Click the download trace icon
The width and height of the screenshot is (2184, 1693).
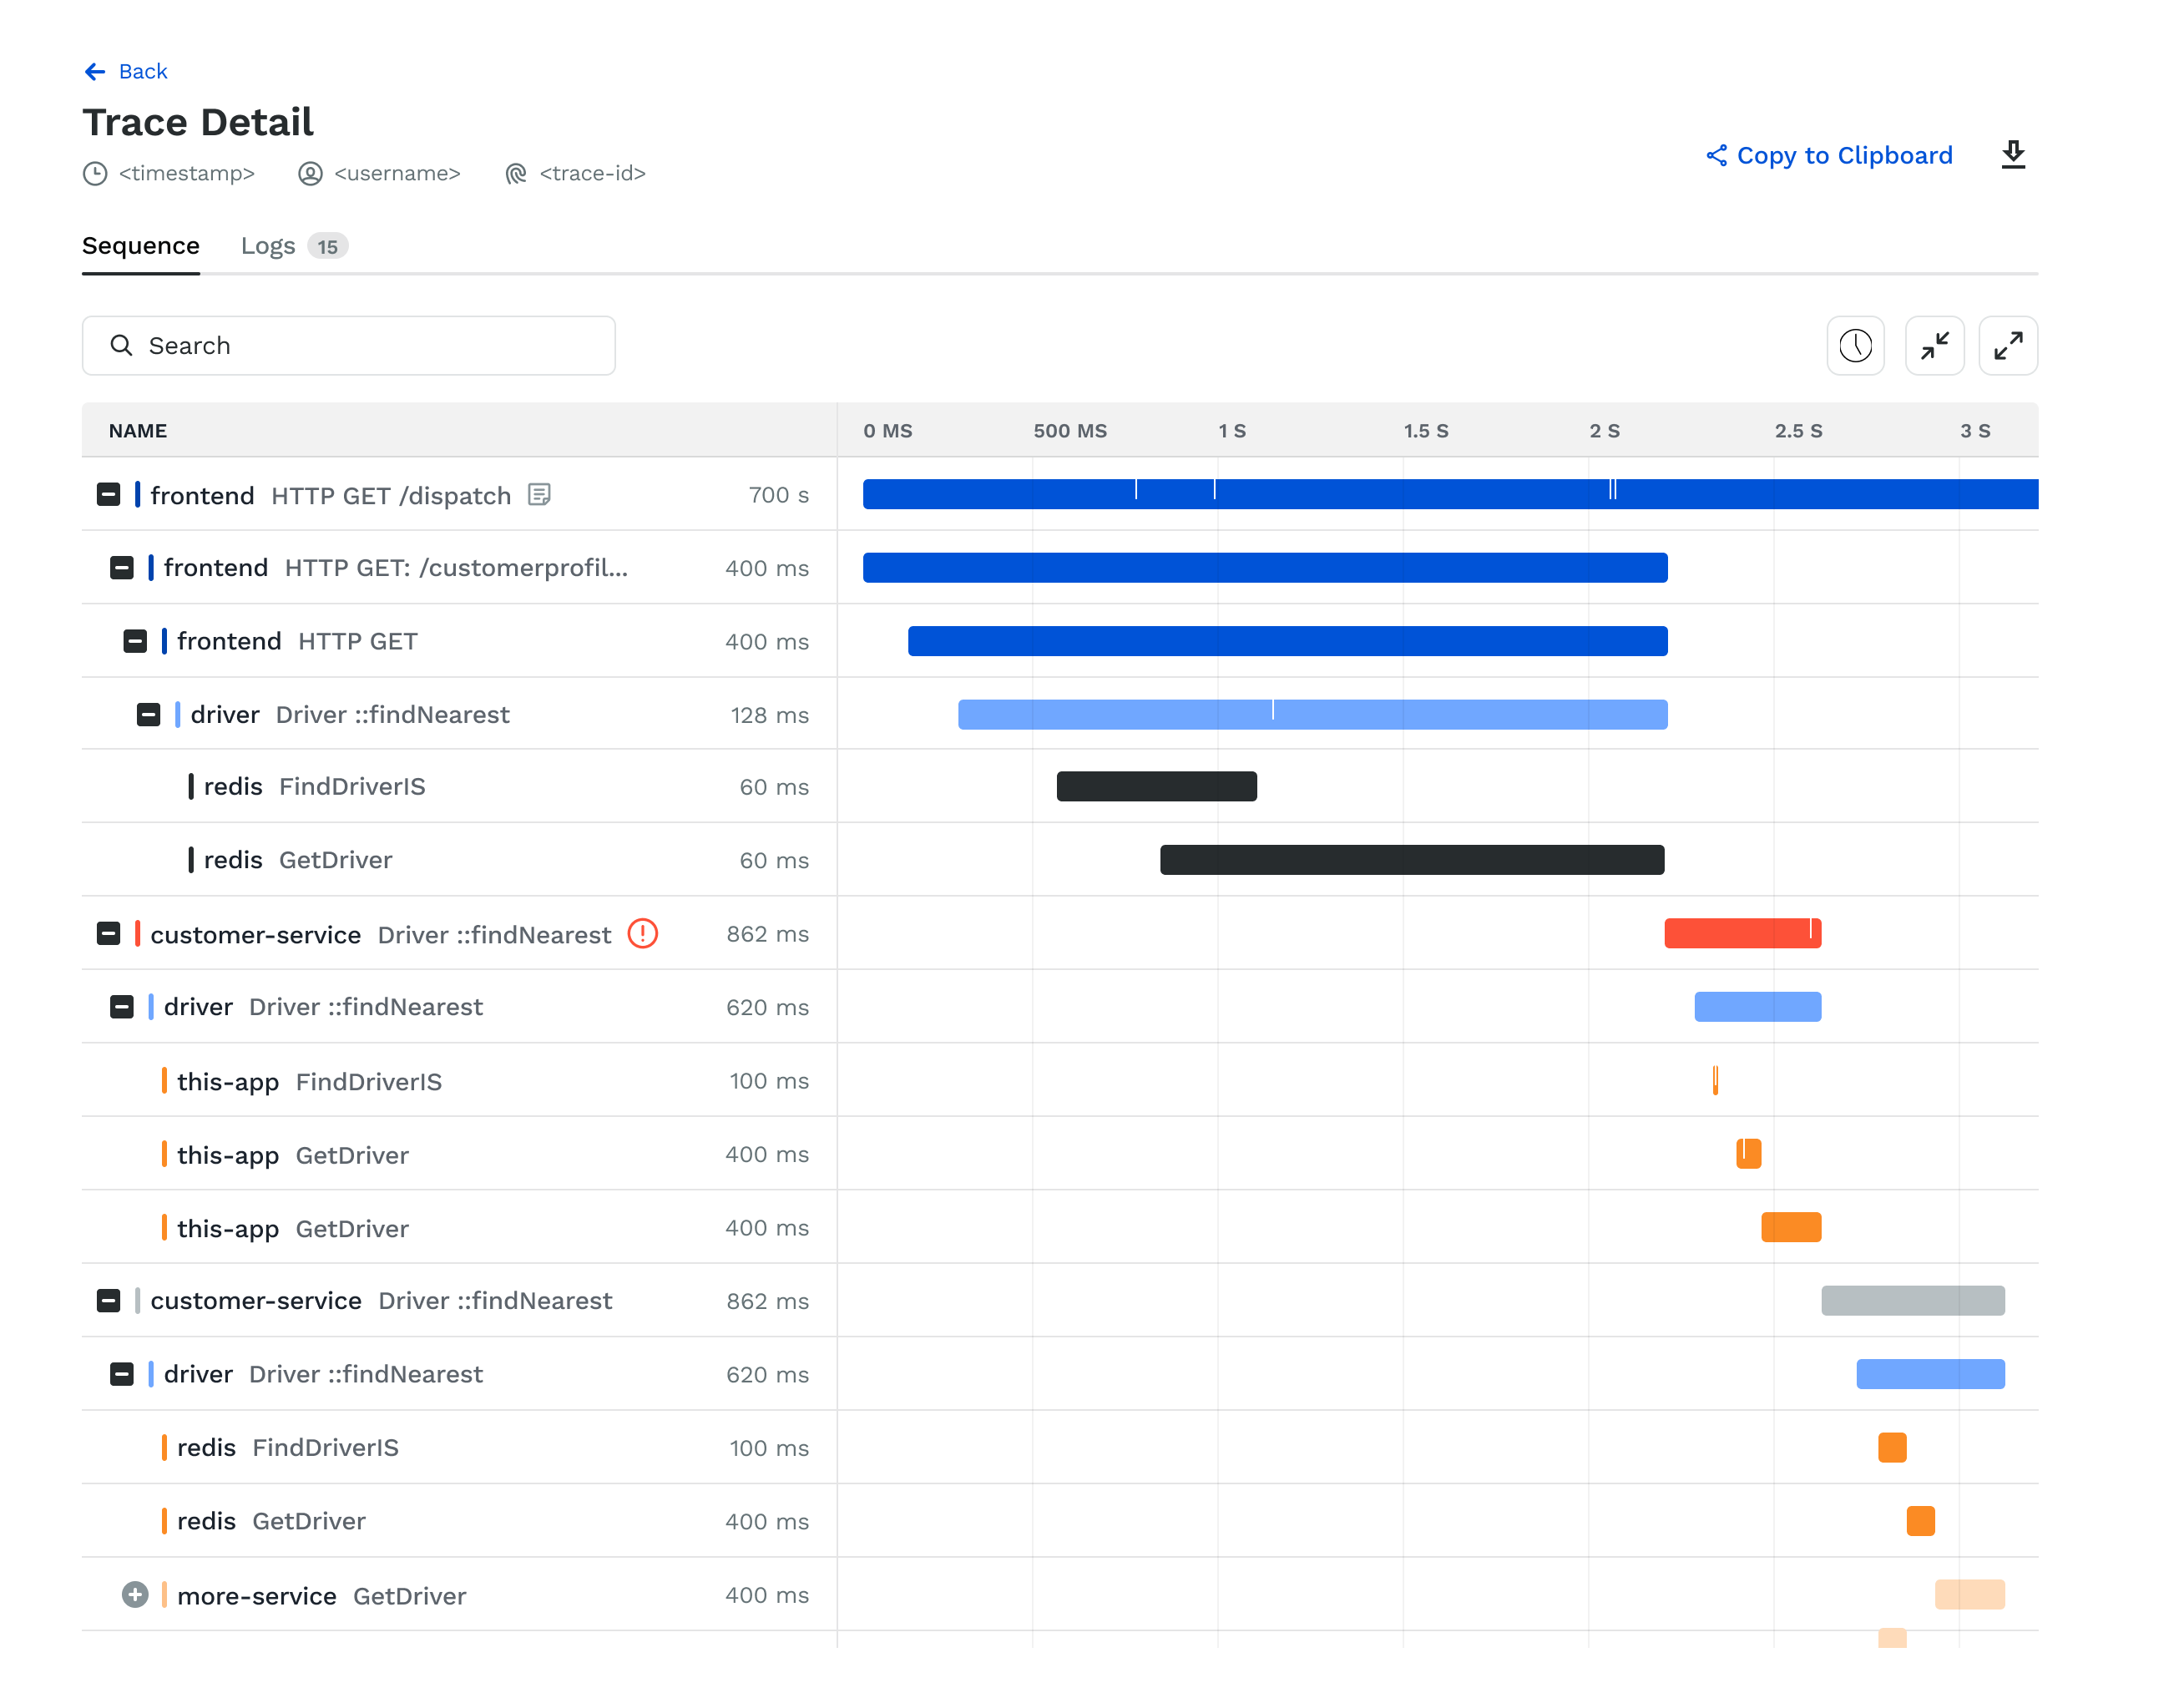coord(2013,155)
